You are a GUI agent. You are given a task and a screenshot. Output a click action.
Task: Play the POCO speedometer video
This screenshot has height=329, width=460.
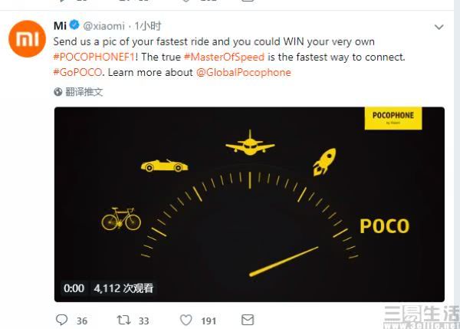(x=249, y=204)
